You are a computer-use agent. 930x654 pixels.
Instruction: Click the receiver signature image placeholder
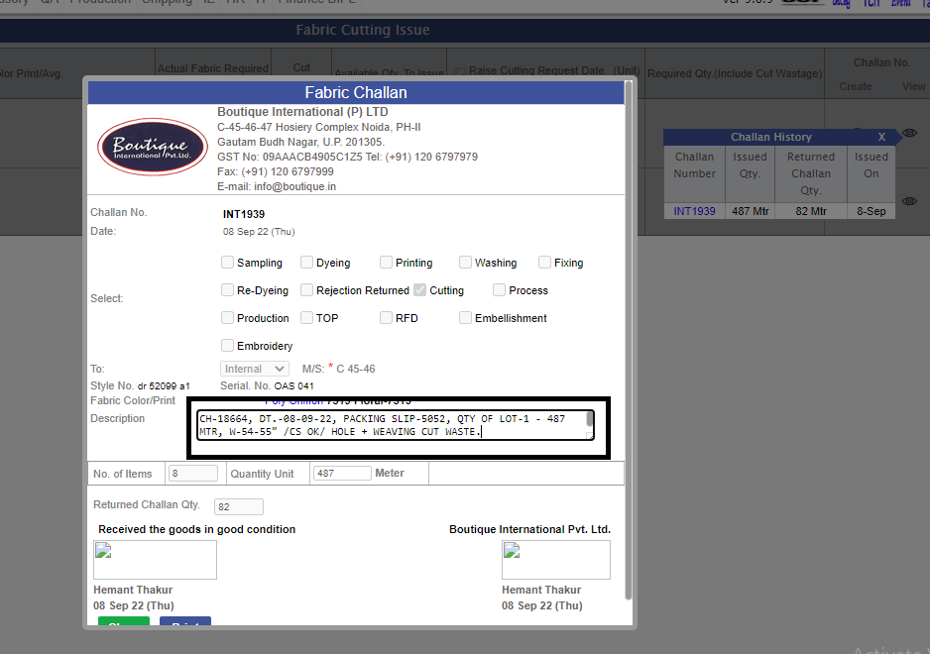tap(155, 560)
